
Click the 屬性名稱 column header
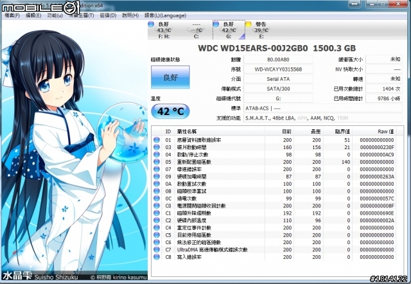point(220,131)
